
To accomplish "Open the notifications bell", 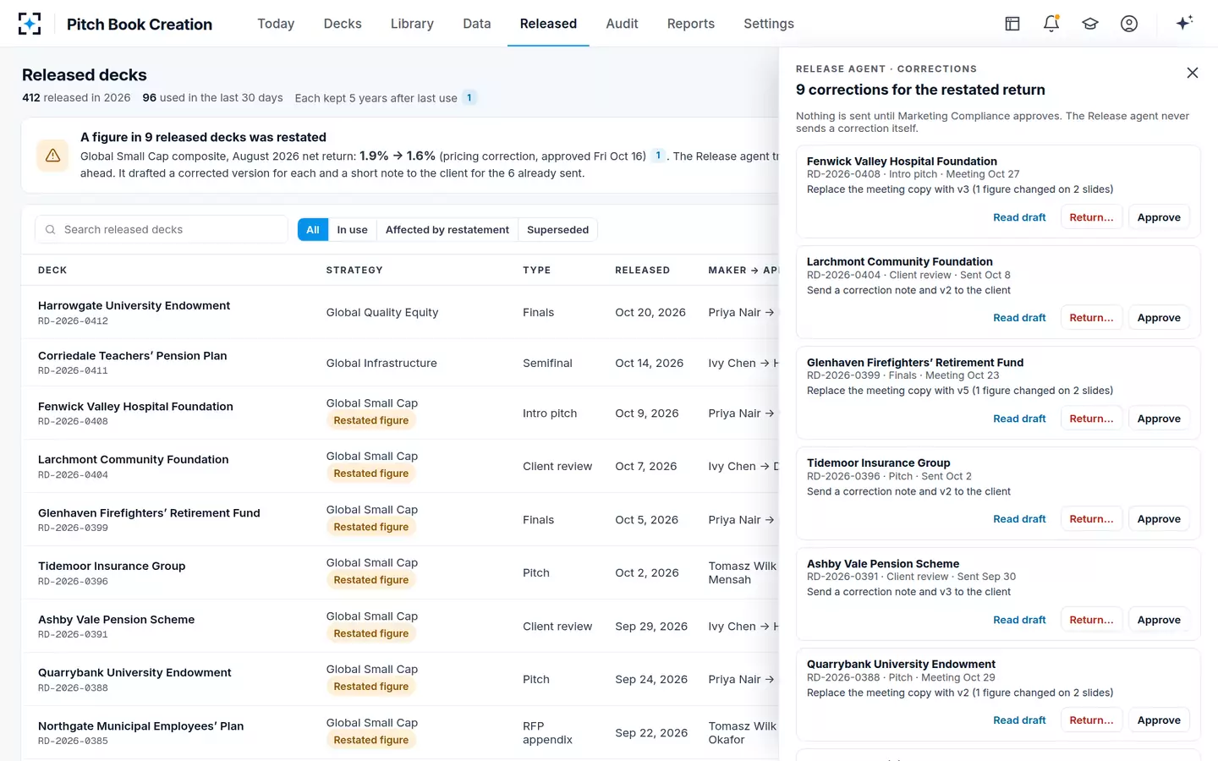I will point(1051,24).
